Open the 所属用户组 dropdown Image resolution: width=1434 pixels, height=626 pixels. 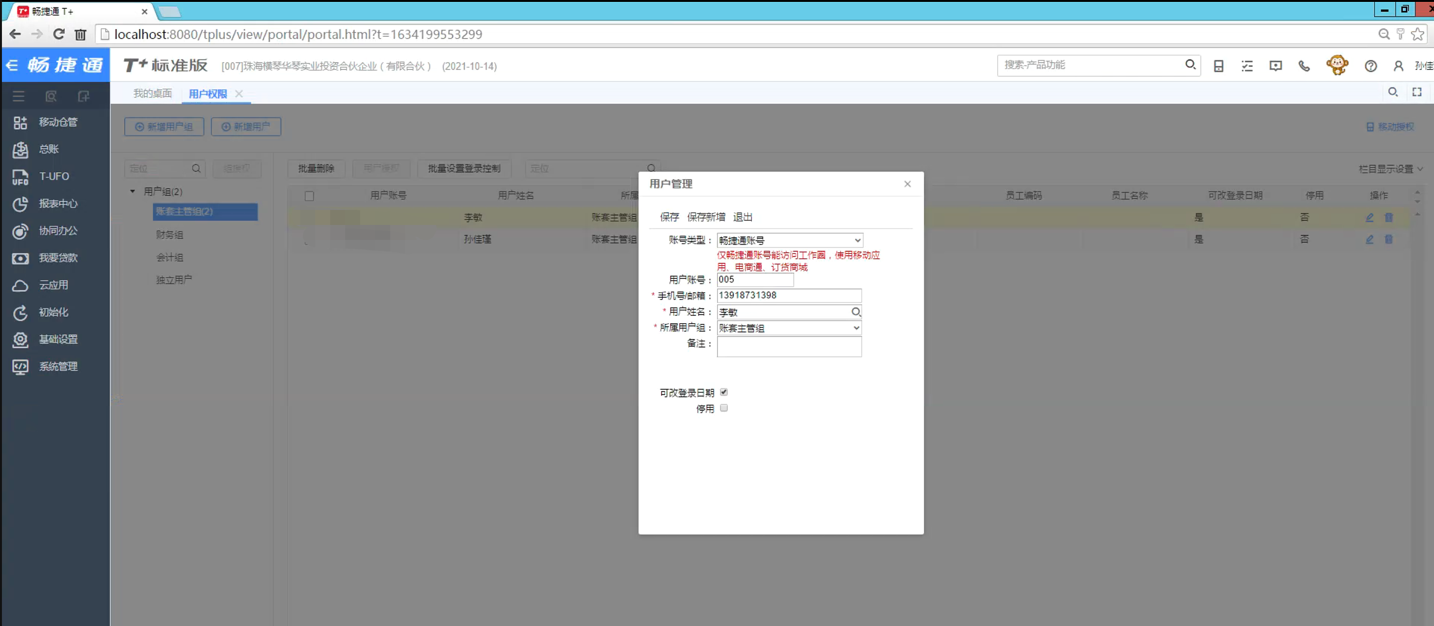coord(789,328)
